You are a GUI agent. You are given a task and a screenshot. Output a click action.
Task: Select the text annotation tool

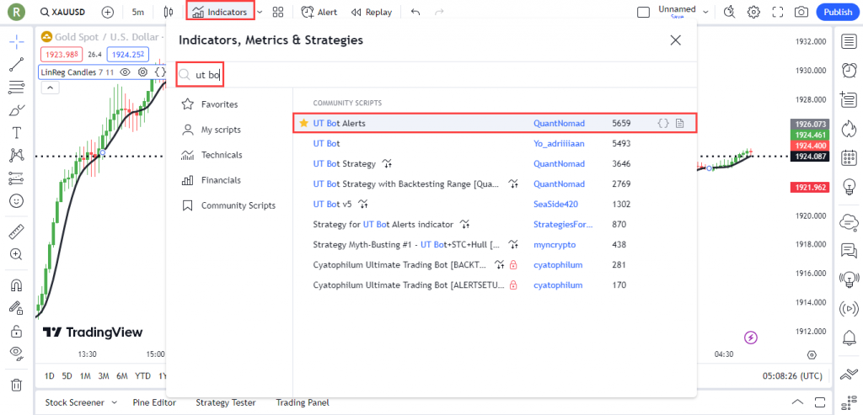17,132
